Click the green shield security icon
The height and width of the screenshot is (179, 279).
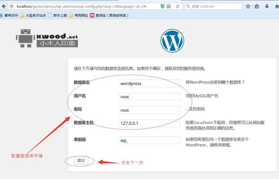(162, 6)
